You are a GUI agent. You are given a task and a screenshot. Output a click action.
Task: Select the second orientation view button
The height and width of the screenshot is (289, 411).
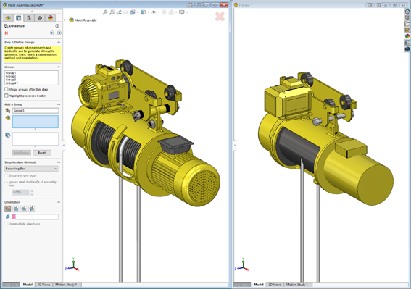click(16, 209)
